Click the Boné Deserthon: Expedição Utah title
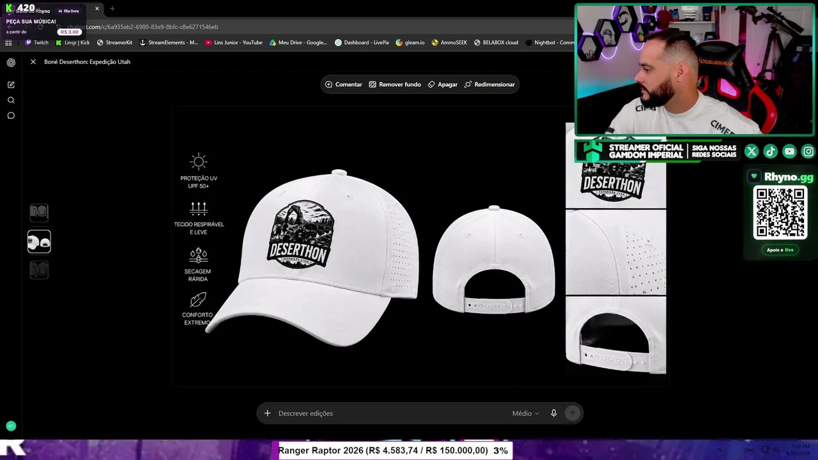Viewport: 818px width, 460px height. pos(87,62)
